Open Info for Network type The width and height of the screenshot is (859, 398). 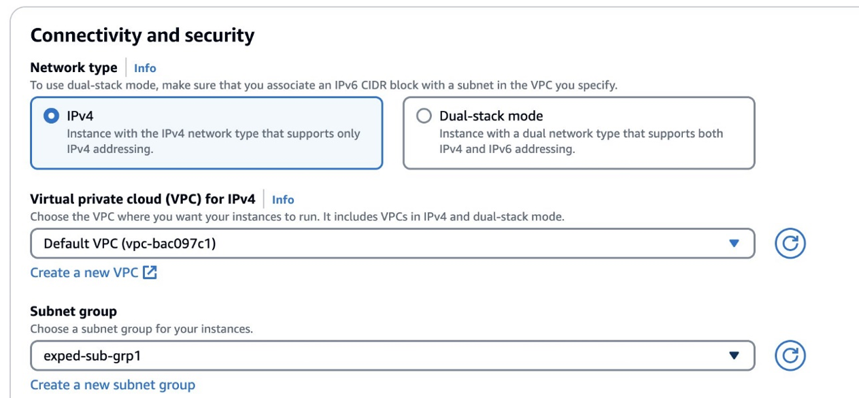pos(145,68)
